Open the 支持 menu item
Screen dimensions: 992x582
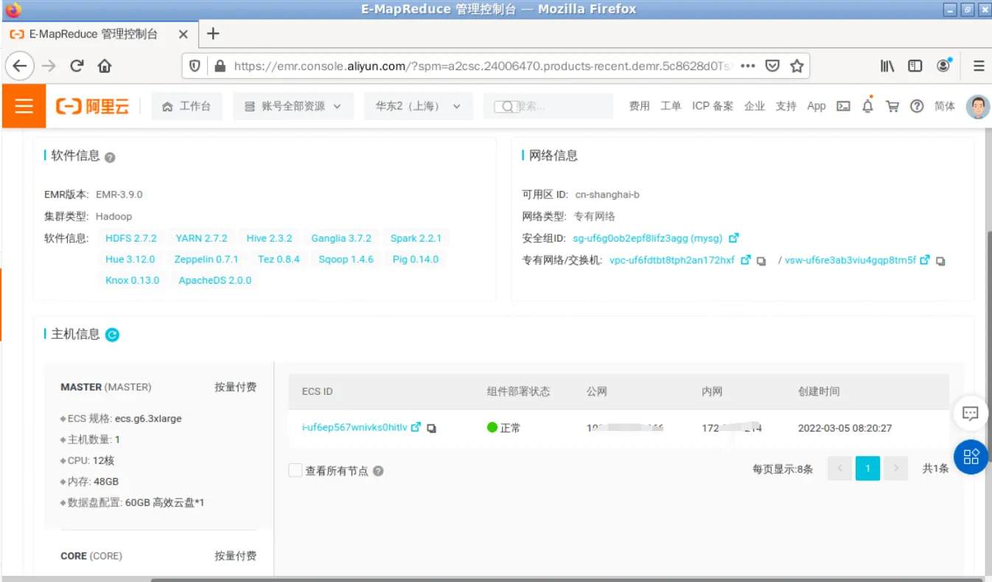point(786,106)
